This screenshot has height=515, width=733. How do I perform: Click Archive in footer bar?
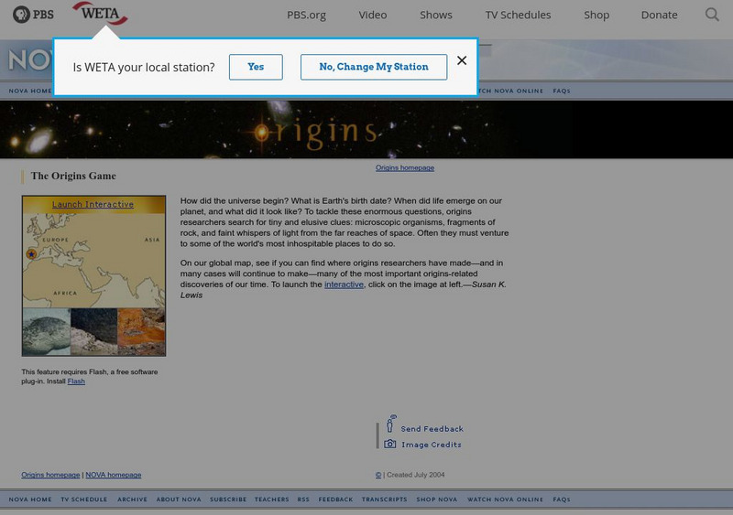[132, 499]
